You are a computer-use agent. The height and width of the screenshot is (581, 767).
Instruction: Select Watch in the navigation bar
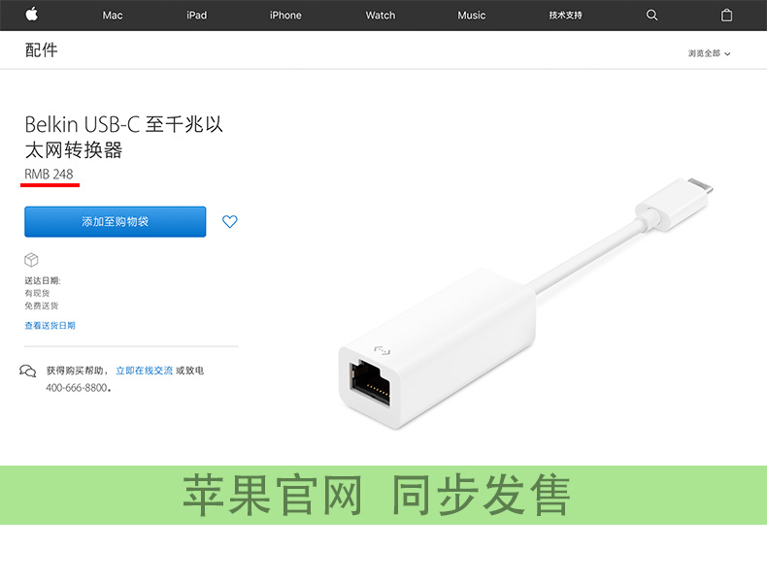point(381,16)
